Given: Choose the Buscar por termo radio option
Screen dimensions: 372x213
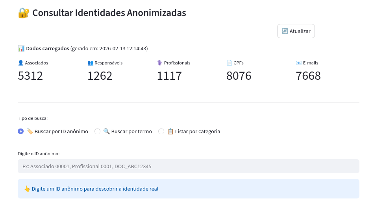Looking at the screenshot, I should tap(98, 132).
